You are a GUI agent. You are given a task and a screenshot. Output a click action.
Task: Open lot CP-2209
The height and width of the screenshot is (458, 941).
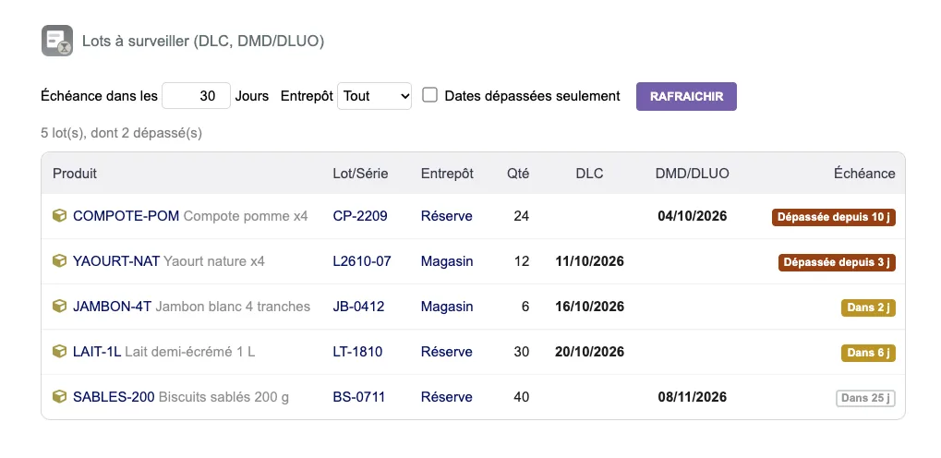(x=360, y=215)
